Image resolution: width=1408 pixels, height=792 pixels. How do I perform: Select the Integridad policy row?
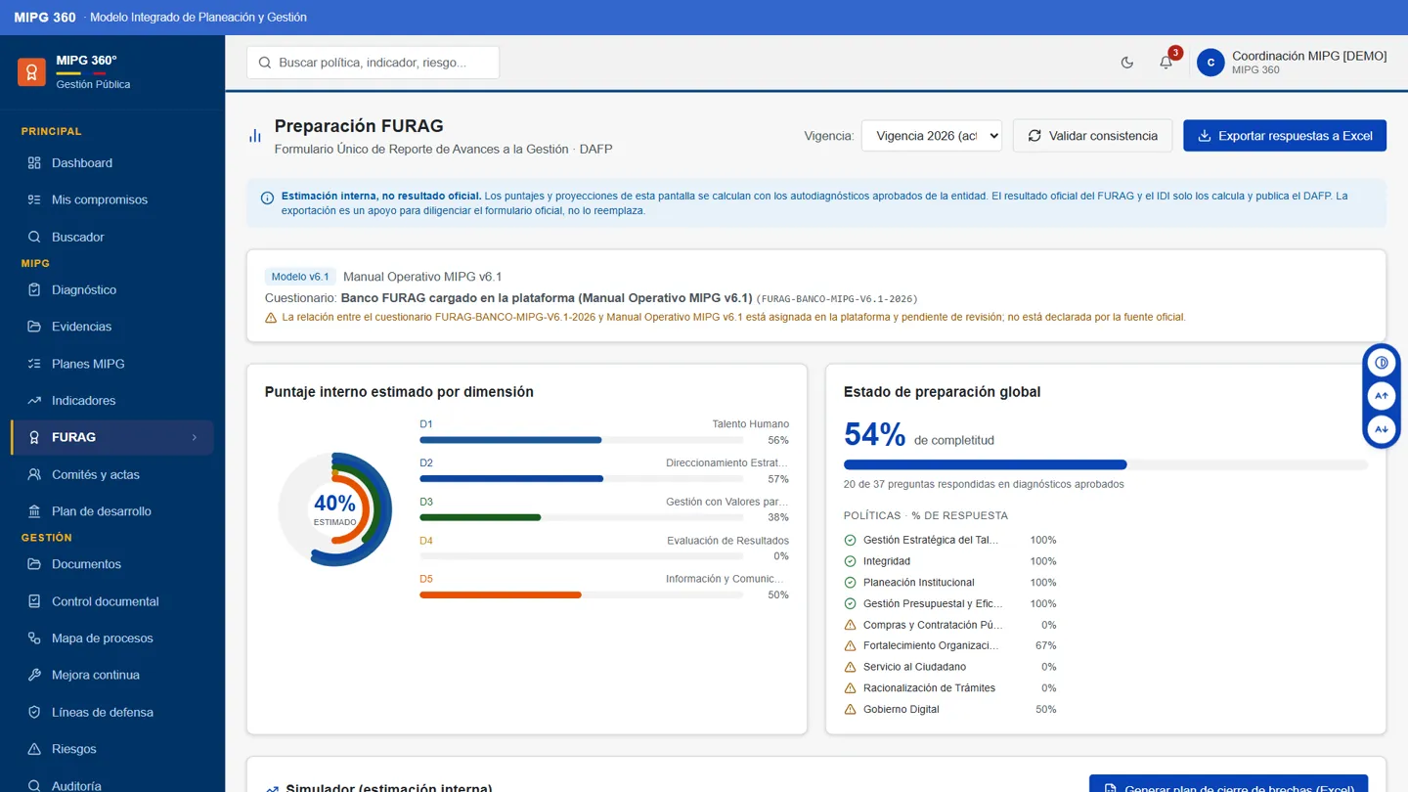(x=950, y=561)
